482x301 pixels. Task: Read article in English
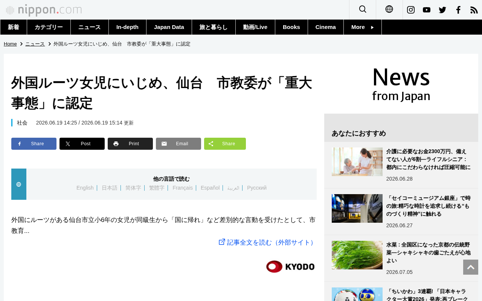click(x=85, y=188)
